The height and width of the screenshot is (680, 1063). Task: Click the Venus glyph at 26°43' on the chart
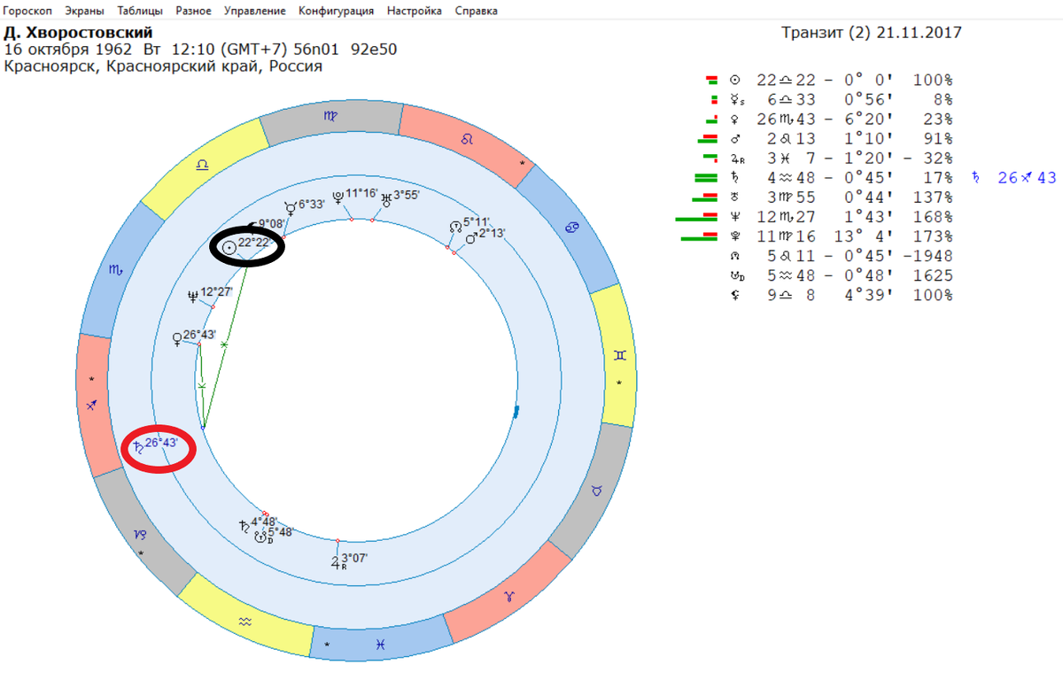pyautogui.click(x=175, y=338)
